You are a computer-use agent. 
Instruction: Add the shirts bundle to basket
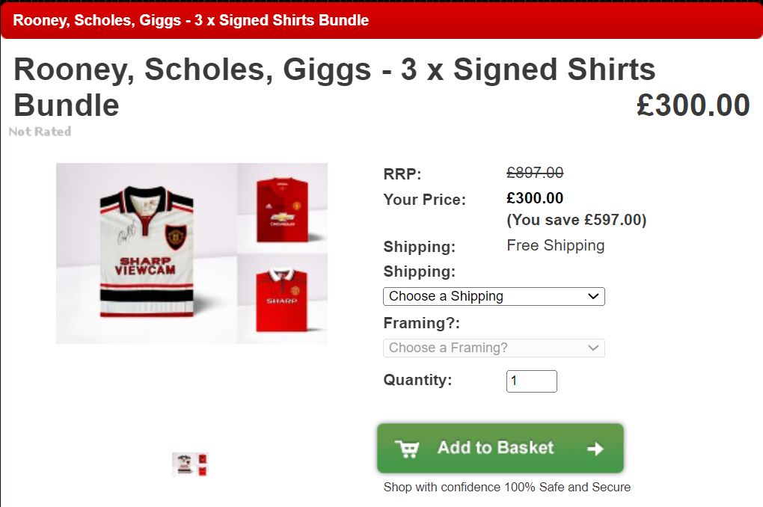(x=500, y=448)
